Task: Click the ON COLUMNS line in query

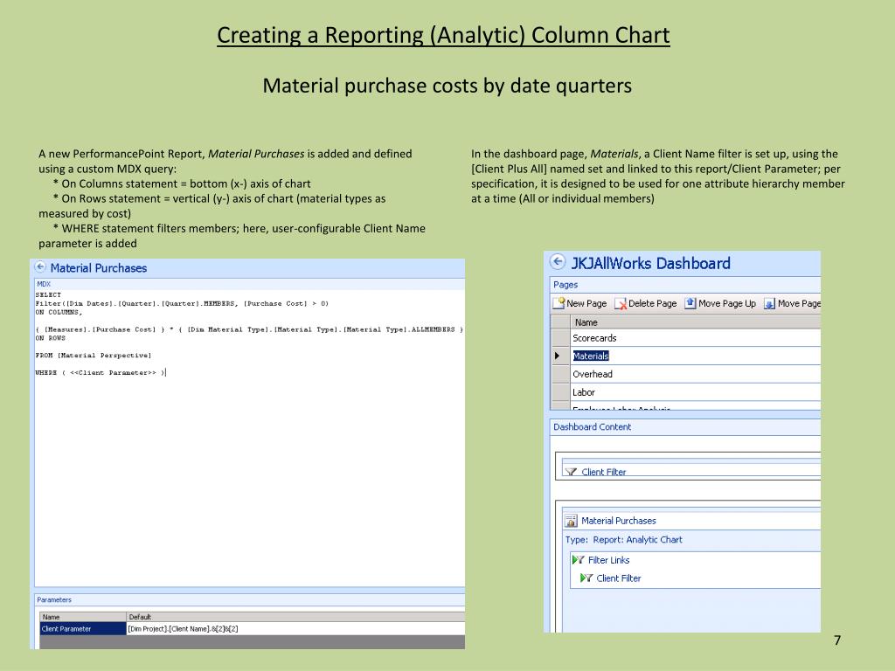Action: pyautogui.click(x=59, y=312)
